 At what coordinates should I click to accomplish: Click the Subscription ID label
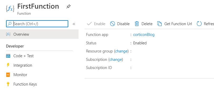[x=99, y=68]
